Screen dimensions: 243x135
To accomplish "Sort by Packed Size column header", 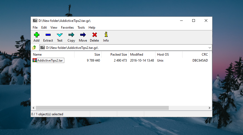I will (x=115, y=55).
